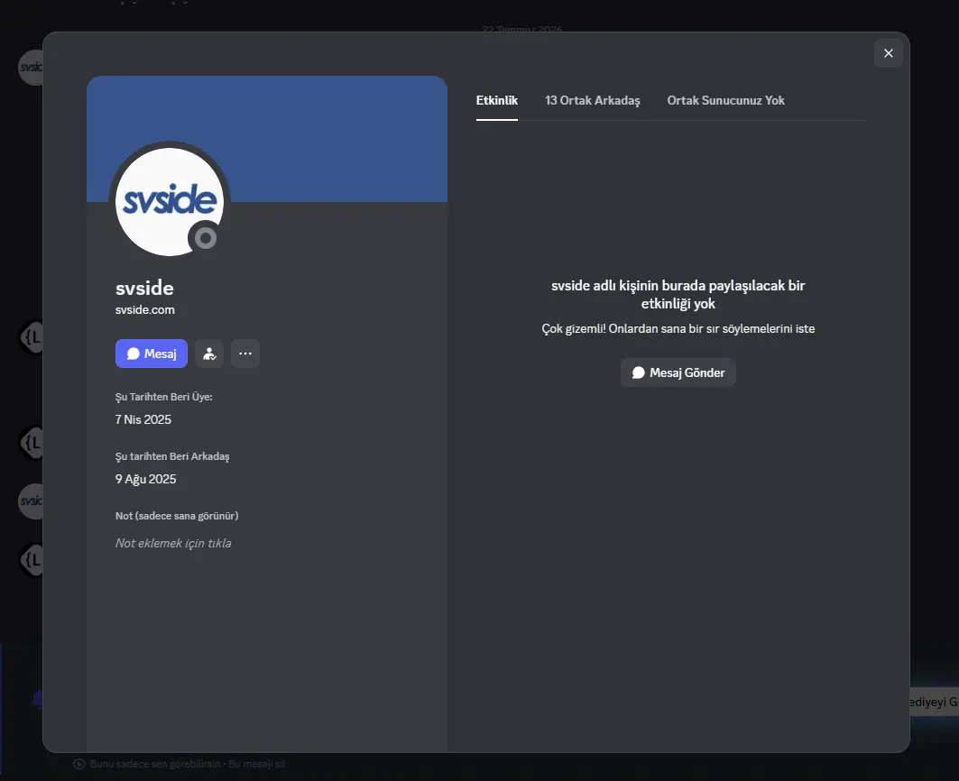Click the offline status indicator on the avatar
Viewport: 959px width, 781px height.
click(x=206, y=238)
